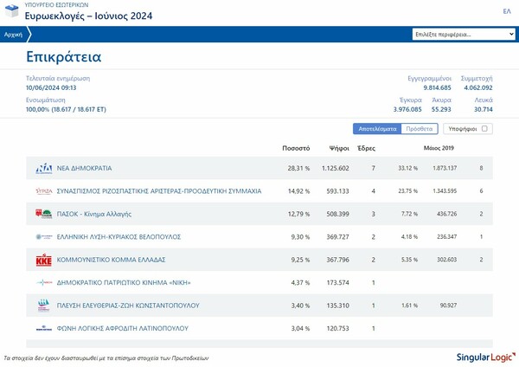Click the Elliniki Lysi party logo
Viewport: 519px width, 367px height.
43,236
